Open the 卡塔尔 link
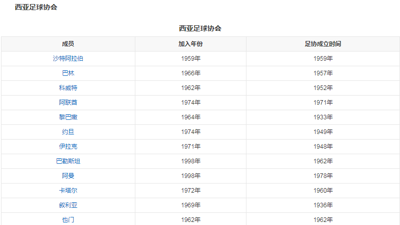The height and width of the screenshot is (225, 400). point(68,191)
